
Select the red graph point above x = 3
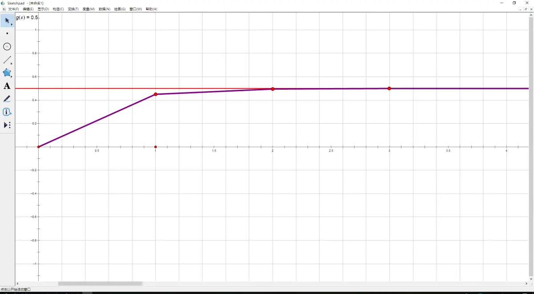point(389,89)
